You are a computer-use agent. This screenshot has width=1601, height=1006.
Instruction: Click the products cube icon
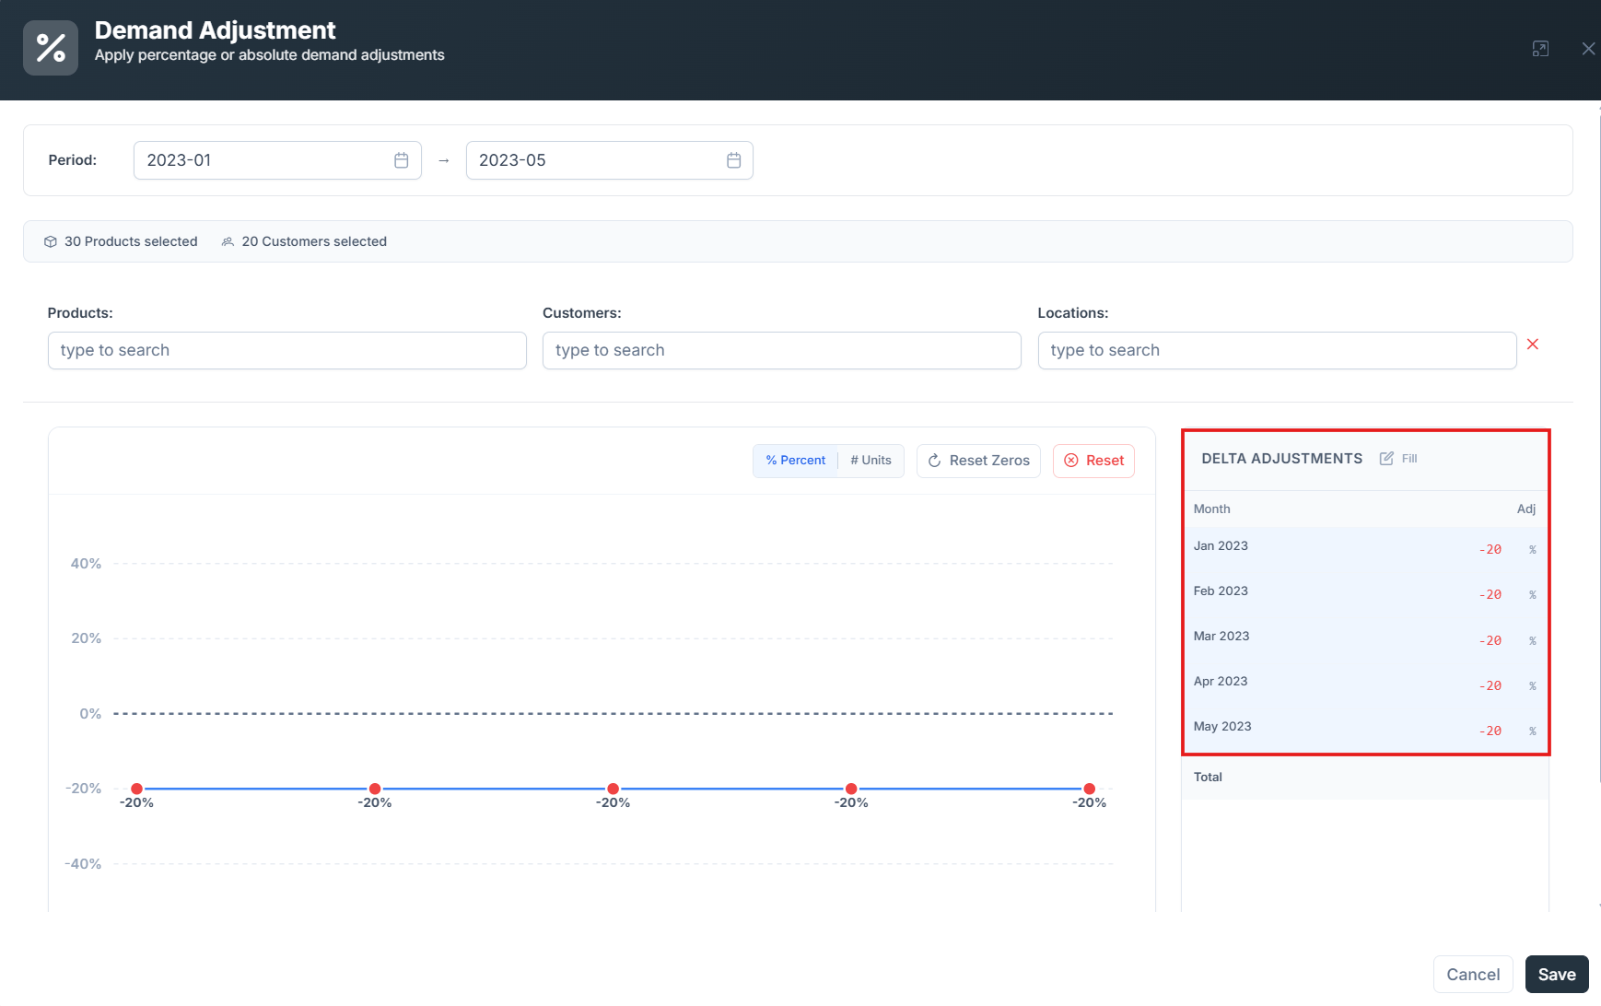pos(51,241)
